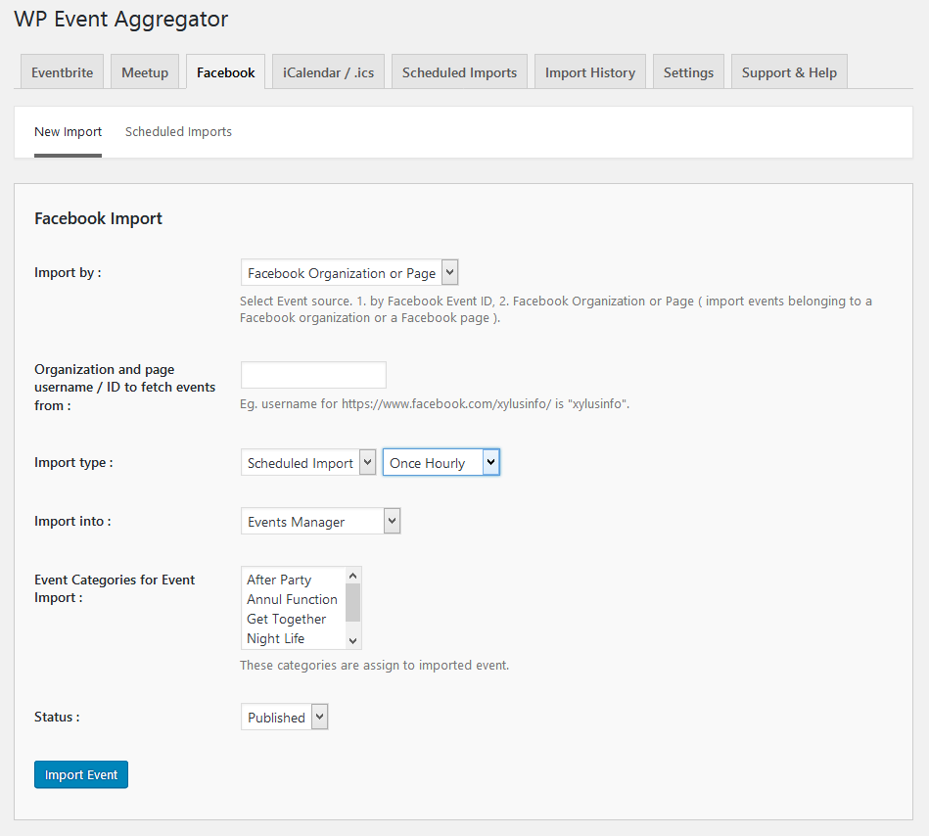
Task: Select the New Import sub-tab
Action: (69, 131)
